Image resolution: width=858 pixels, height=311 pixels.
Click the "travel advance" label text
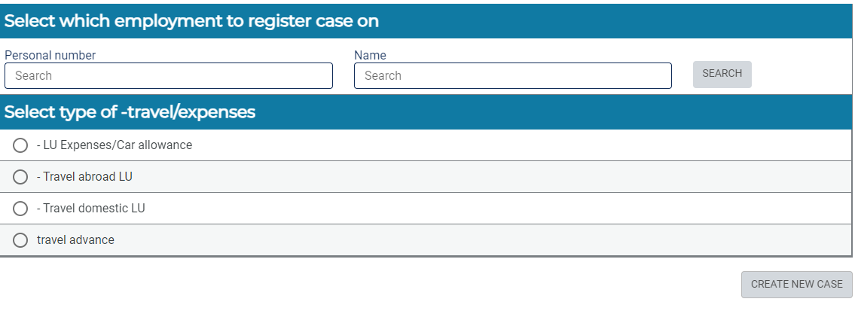(x=75, y=240)
